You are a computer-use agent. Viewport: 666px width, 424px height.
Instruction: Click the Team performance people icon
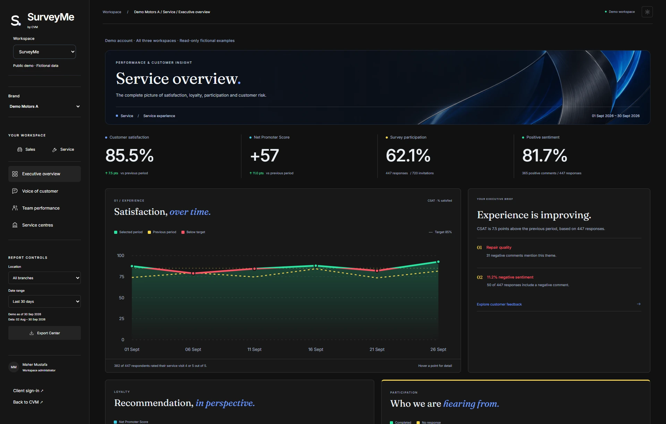coord(15,208)
